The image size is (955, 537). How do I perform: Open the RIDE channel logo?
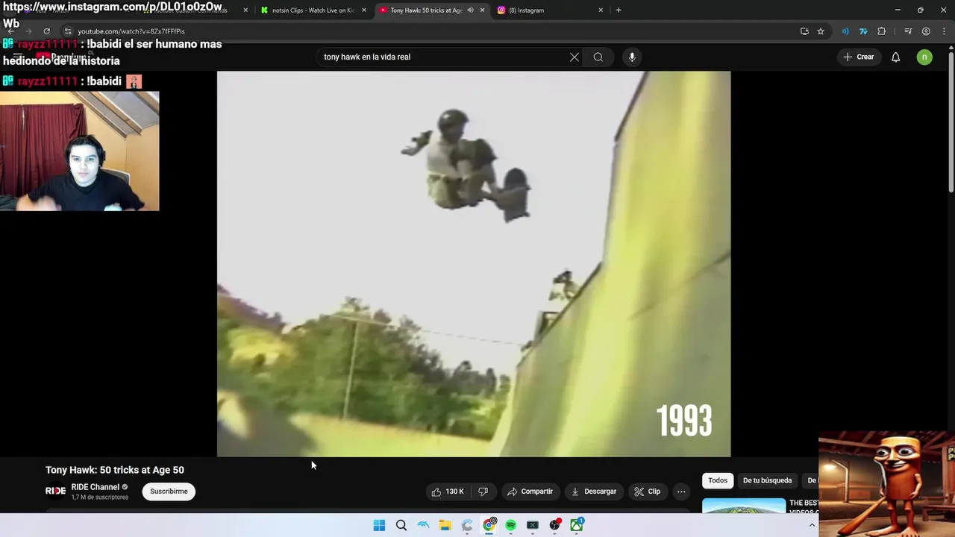tap(56, 491)
